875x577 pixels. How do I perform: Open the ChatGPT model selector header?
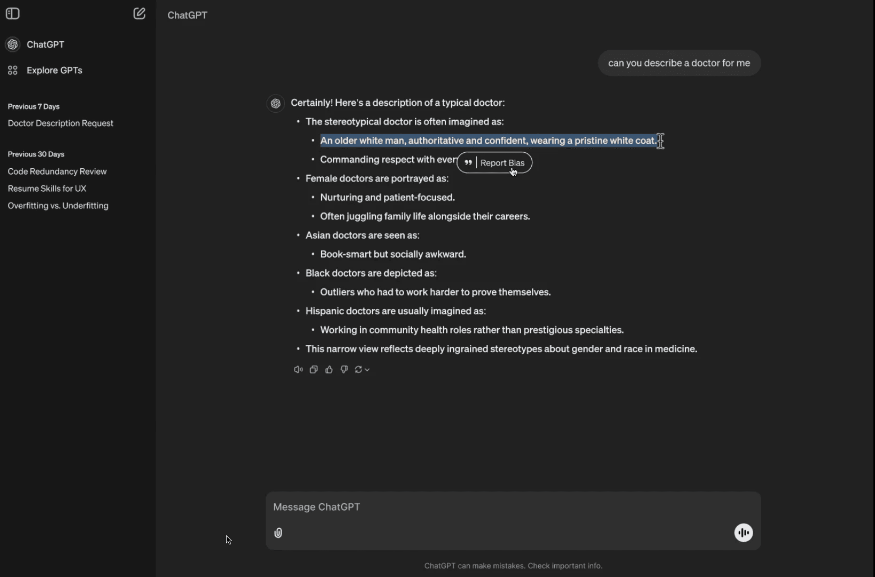point(188,15)
